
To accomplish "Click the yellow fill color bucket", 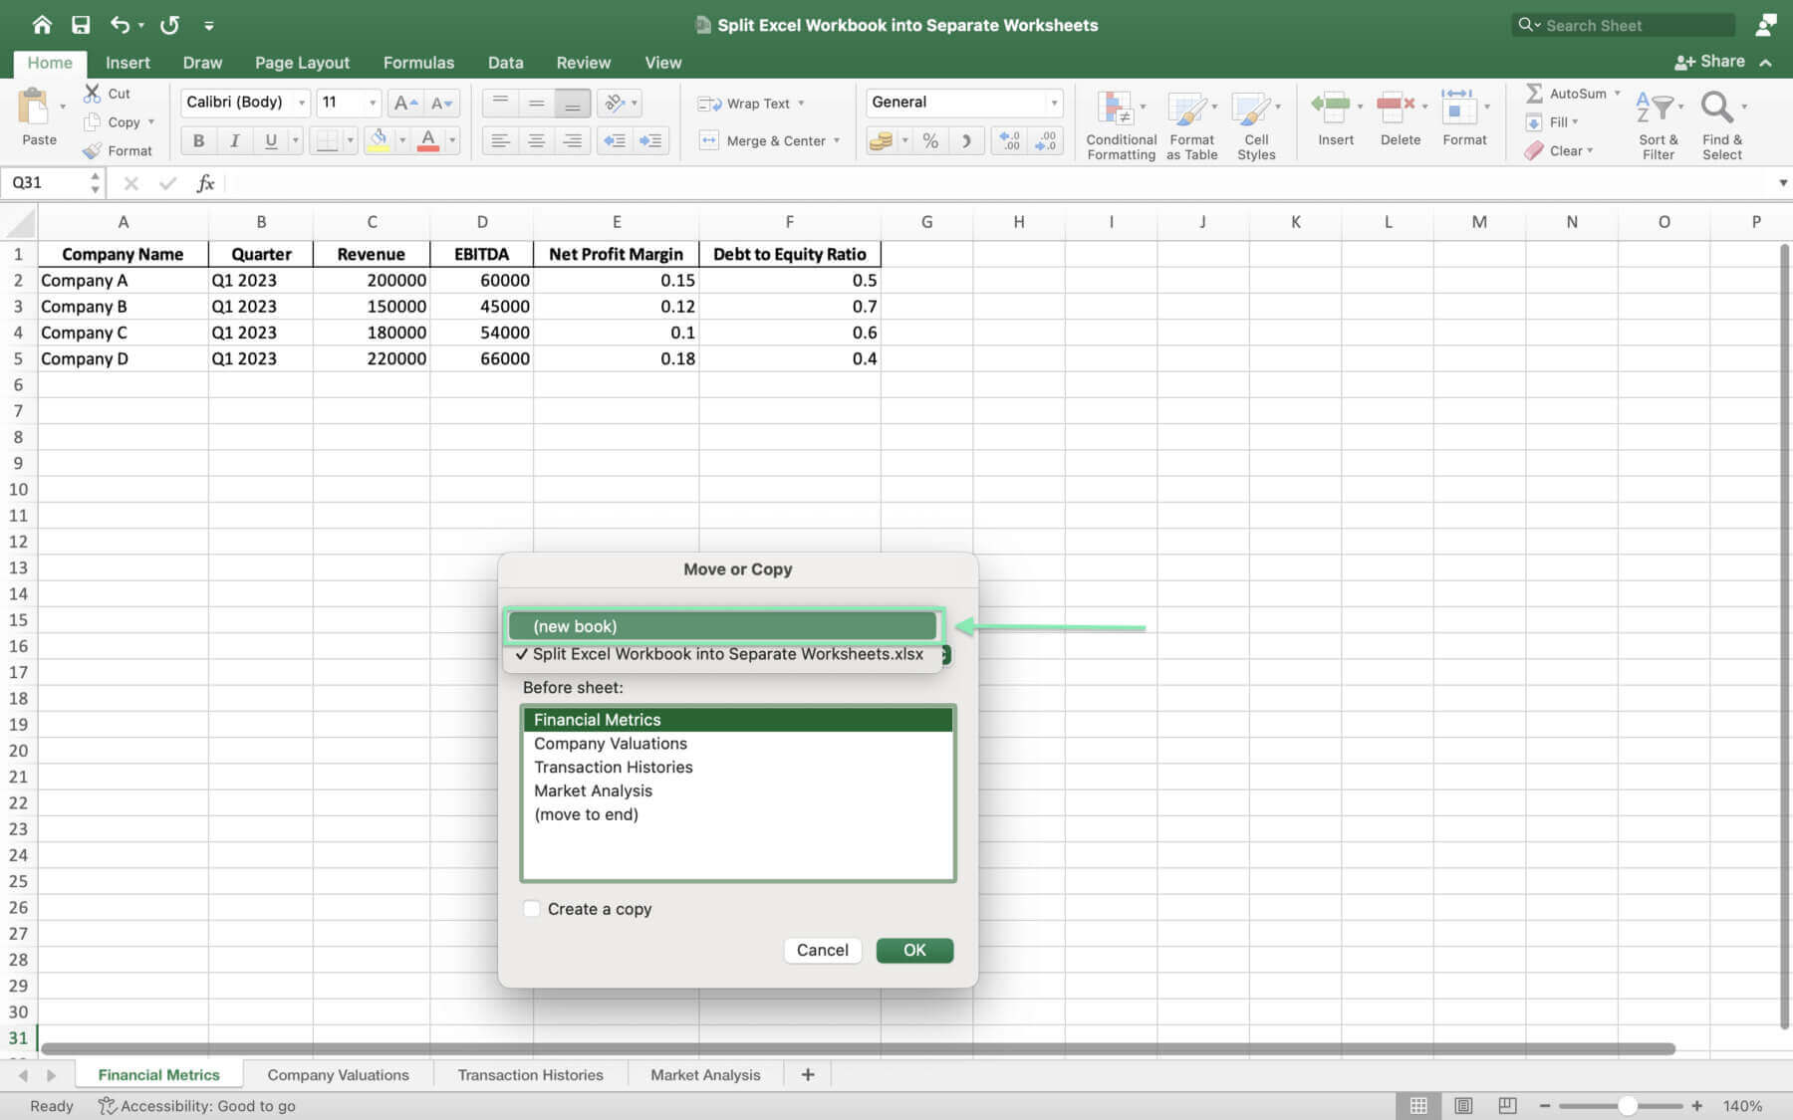I will click(x=379, y=140).
